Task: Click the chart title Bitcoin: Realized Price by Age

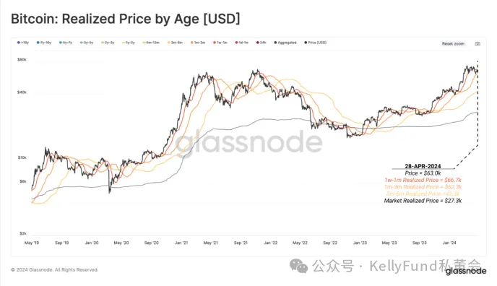Action: (126, 19)
